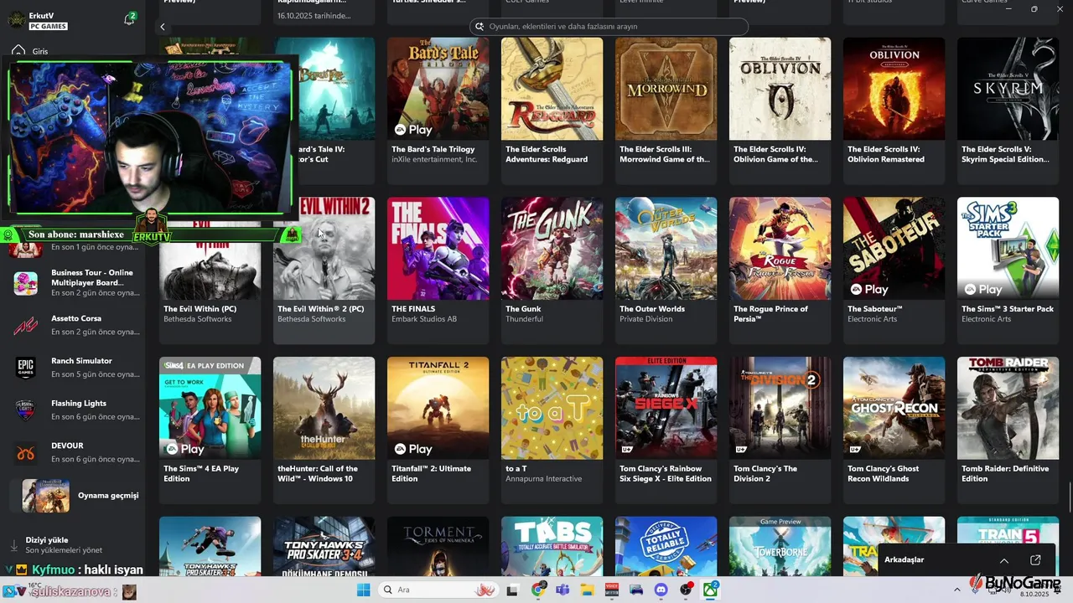Open Google Chrome from the taskbar
Viewport: 1073px width, 603px height.
539,590
